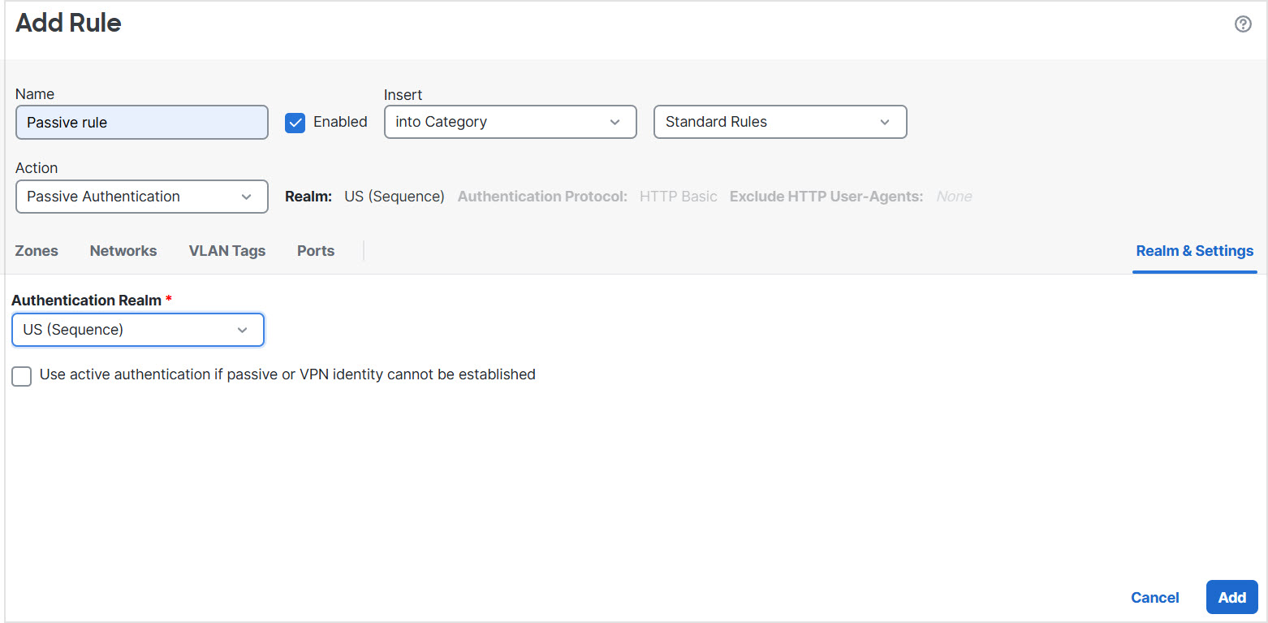This screenshot has height=623, width=1268.
Task: Click the Exclude HTTP User-Agents None value
Action: (954, 197)
